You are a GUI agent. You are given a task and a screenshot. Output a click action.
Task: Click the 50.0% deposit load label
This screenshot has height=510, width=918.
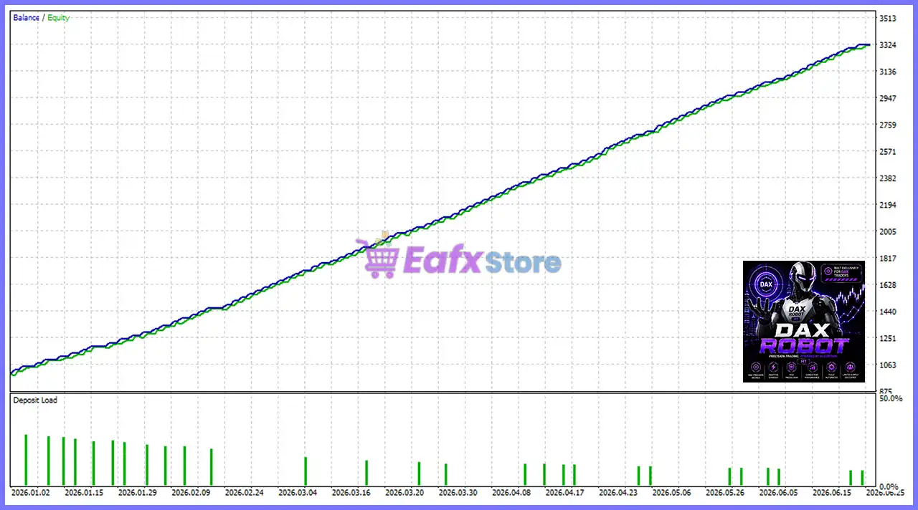click(x=891, y=398)
